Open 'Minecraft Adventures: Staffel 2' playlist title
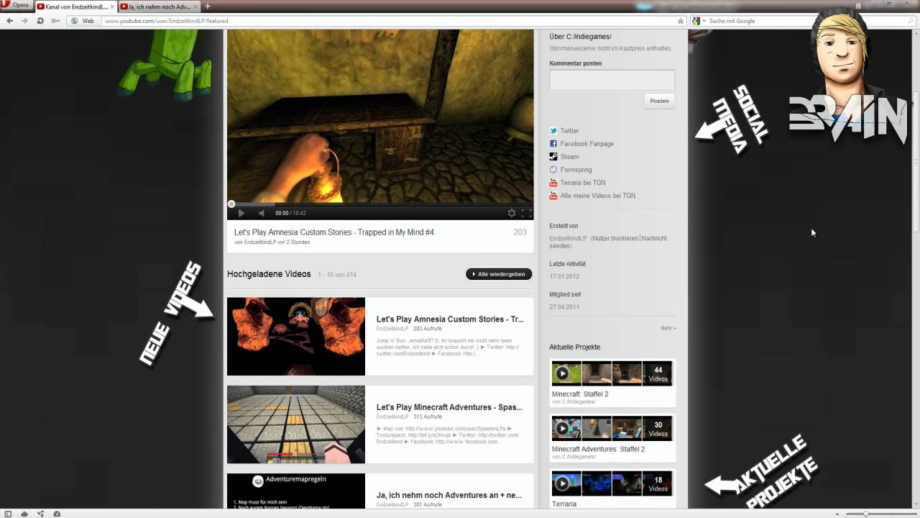 click(x=598, y=449)
